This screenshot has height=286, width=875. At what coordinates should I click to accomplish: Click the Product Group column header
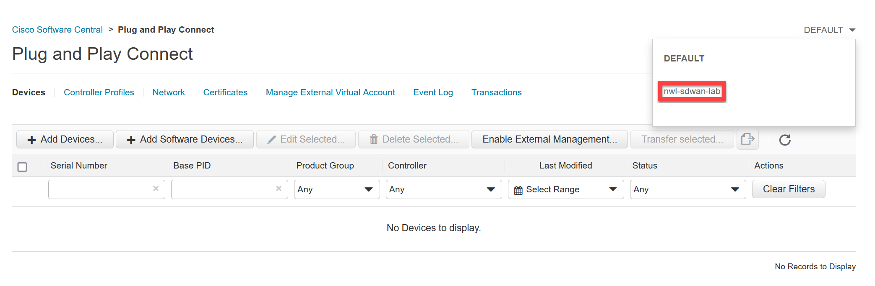tap(325, 166)
